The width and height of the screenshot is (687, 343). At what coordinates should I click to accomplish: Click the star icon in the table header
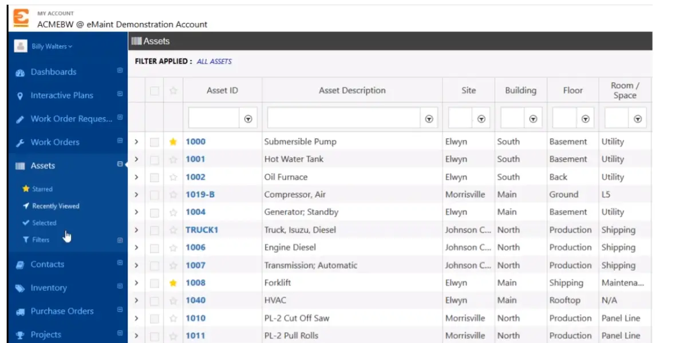coord(173,90)
